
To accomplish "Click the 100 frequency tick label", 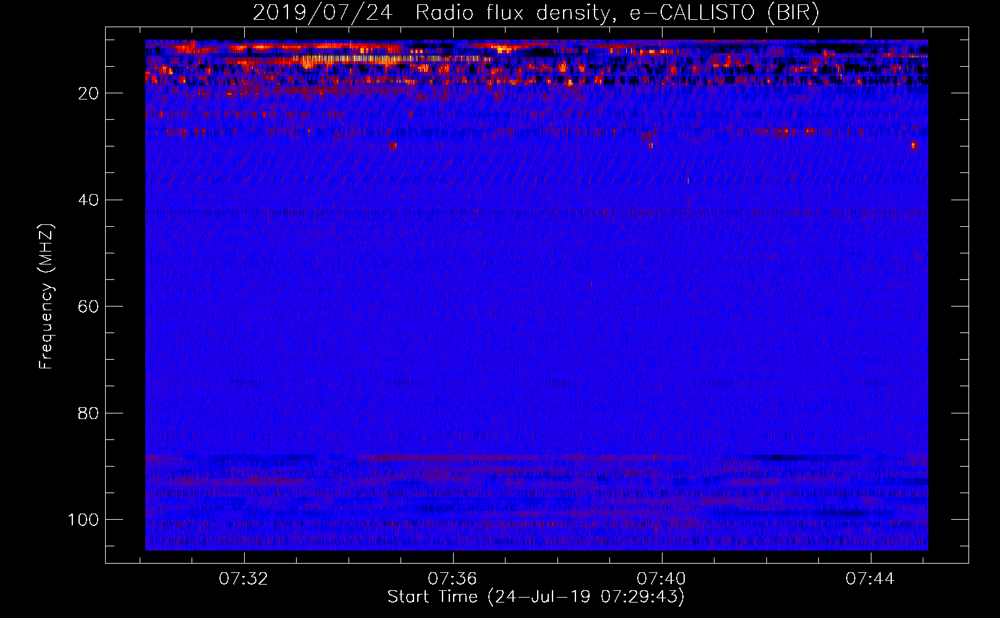I will pos(83,520).
